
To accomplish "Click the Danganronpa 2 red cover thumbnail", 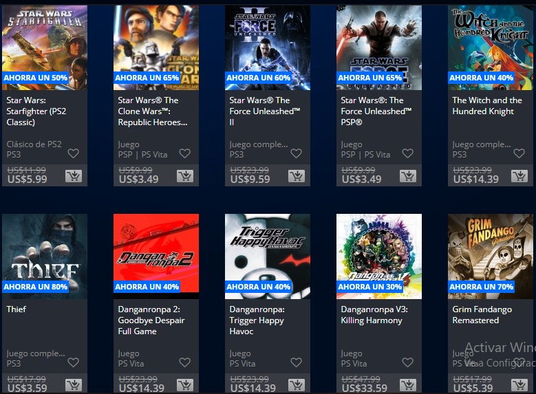I will click(x=156, y=256).
